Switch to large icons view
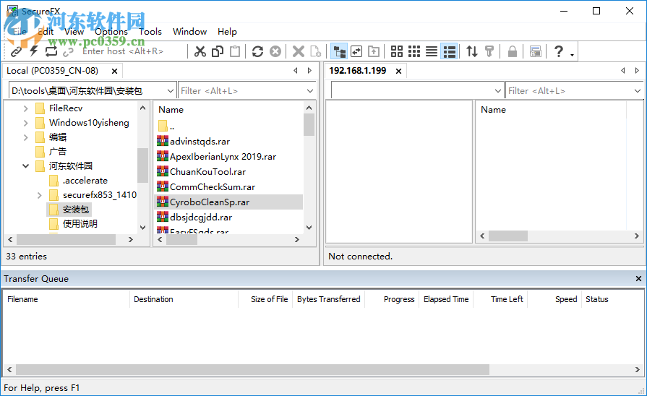This screenshot has height=396, width=647. click(397, 51)
